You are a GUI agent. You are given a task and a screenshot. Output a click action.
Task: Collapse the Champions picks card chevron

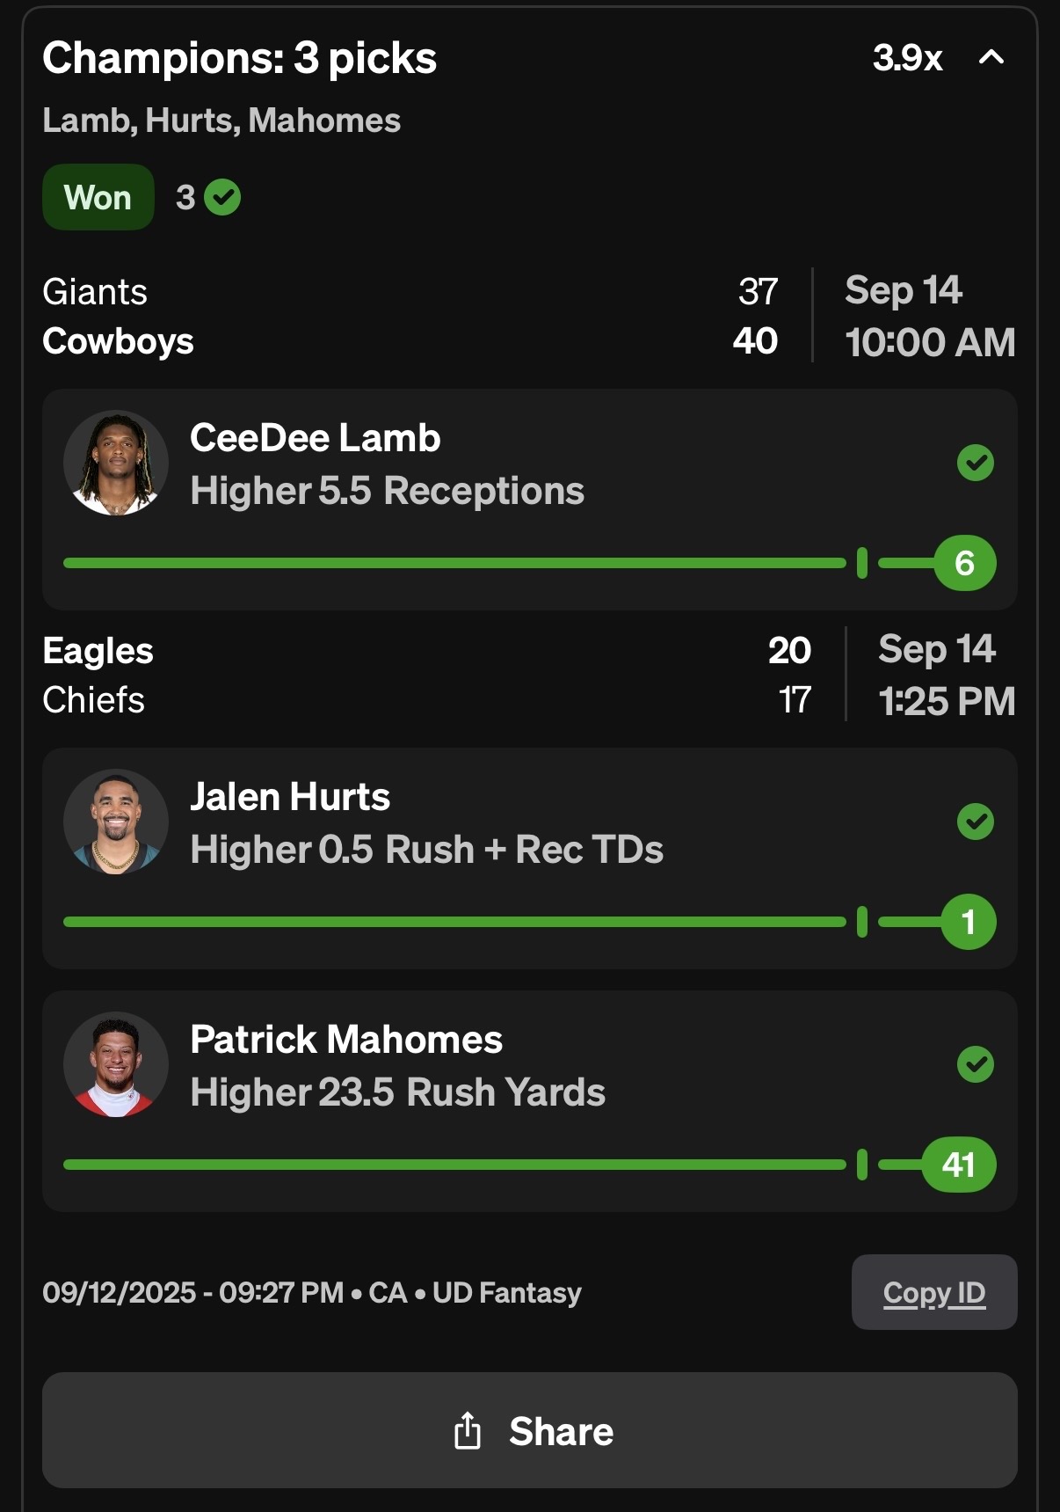tap(991, 58)
